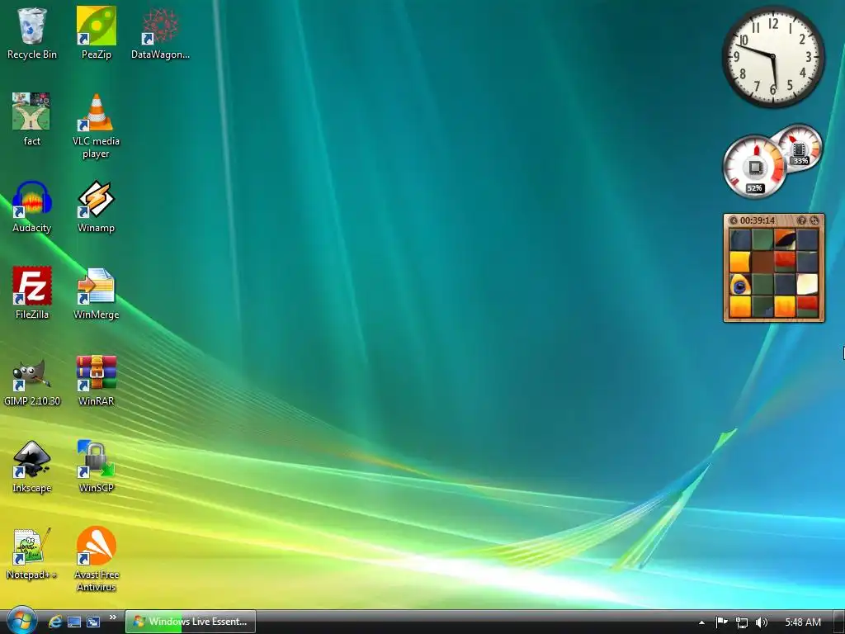Click the white puzzle tile
The height and width of the screenshot is (634, 845).
tap(807, 285)
